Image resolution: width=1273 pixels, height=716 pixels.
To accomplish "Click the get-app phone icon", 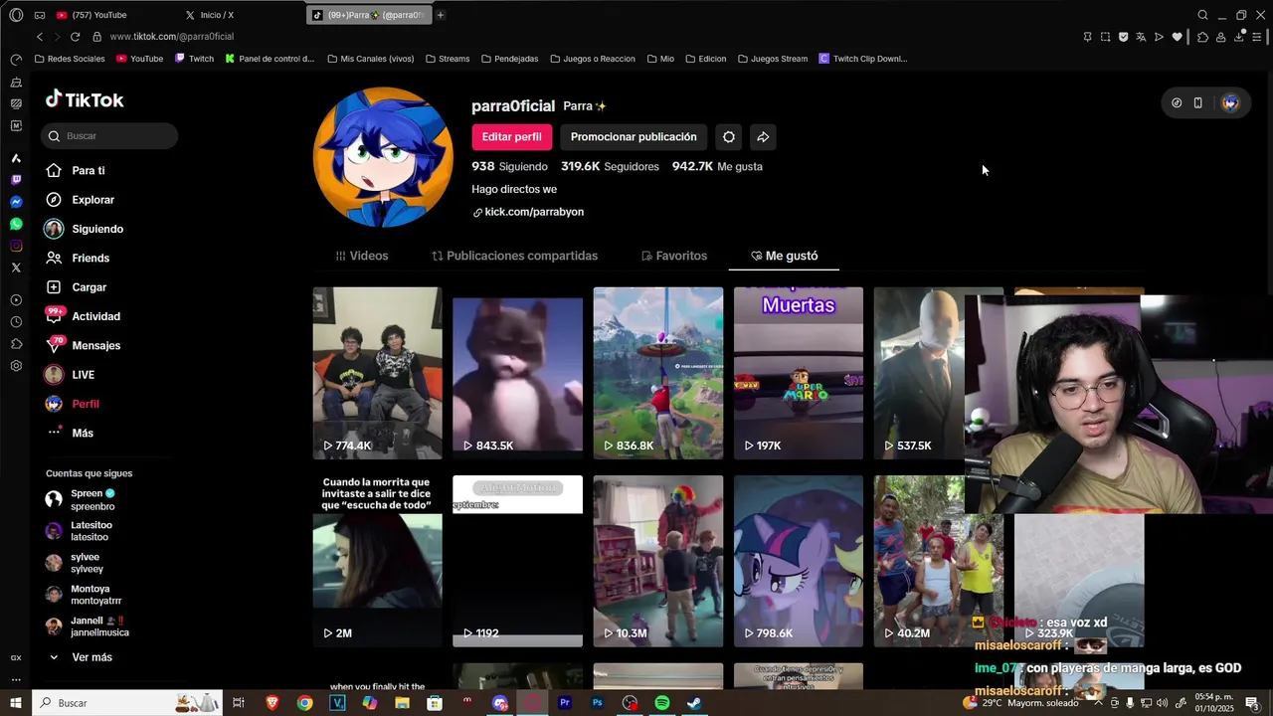I will (1198, 102).
